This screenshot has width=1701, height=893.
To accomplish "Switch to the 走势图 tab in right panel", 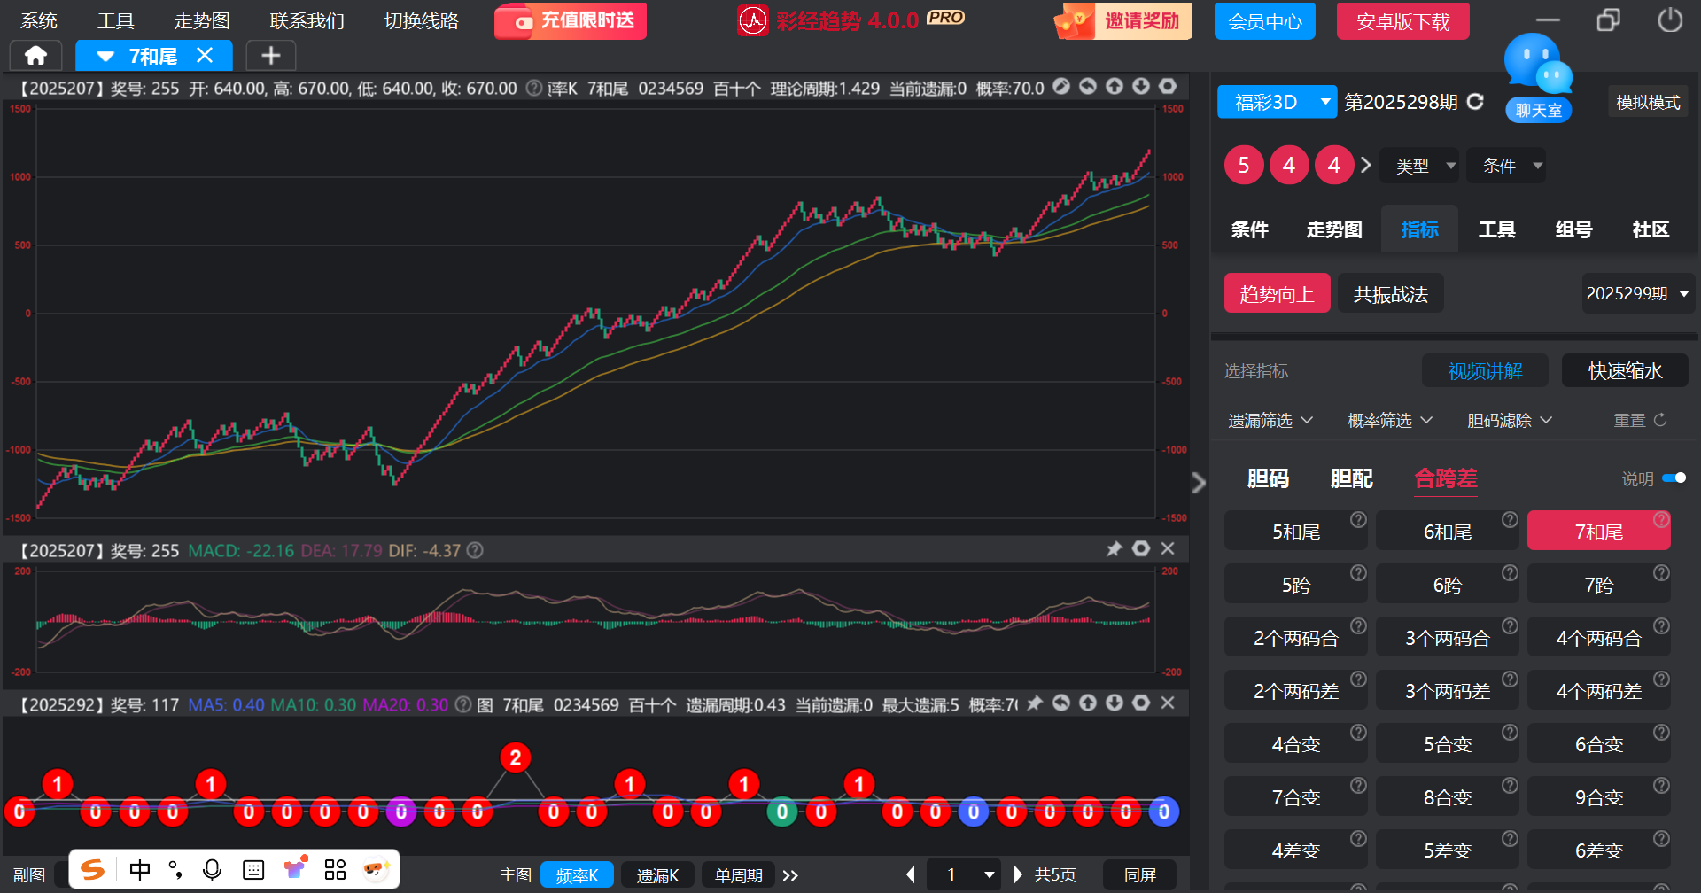I will (1333, 230).
